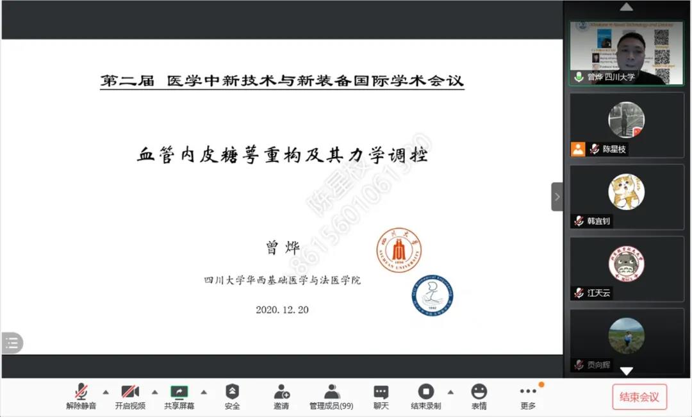Open video options arrow beside 开启视频
Image resolution: width=692 pixels, height=417 pixels.
(x=154, y=392)
